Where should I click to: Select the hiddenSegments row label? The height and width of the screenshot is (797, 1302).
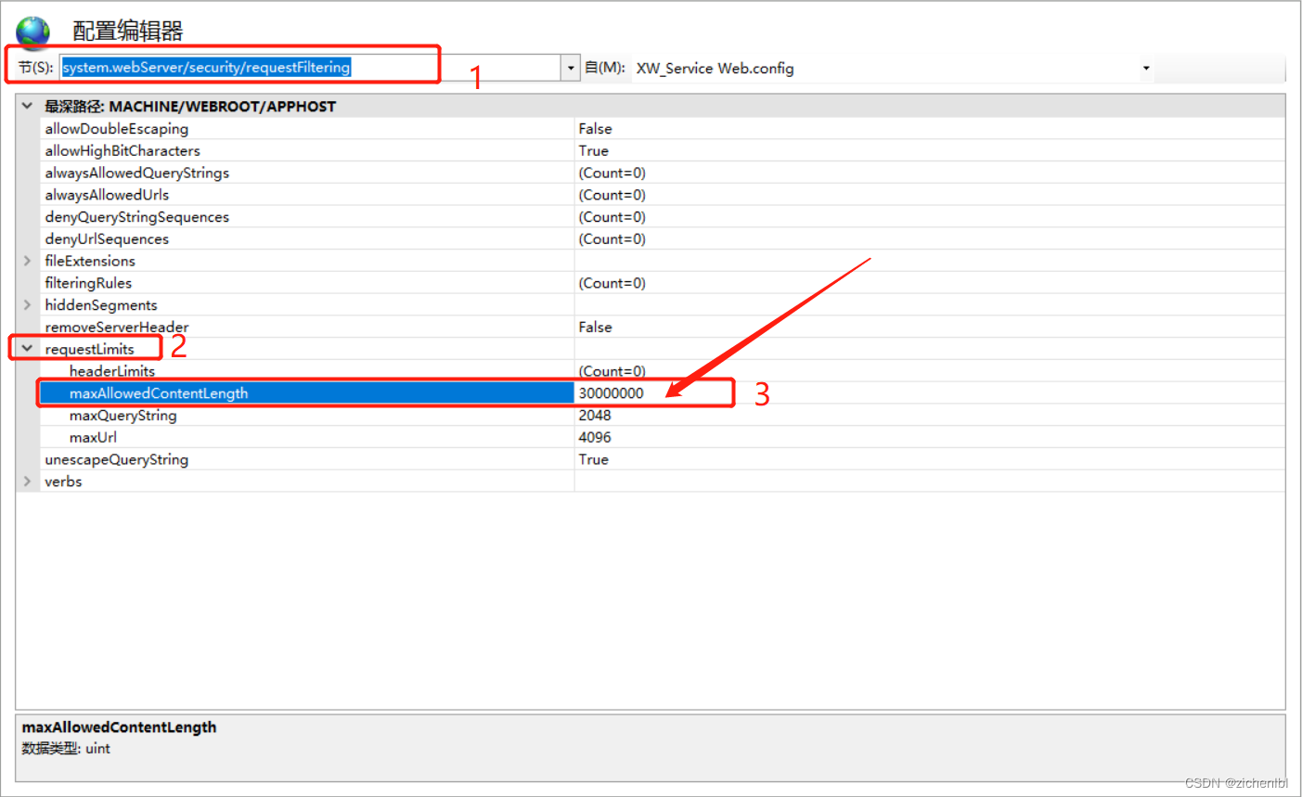pos(101,305)
